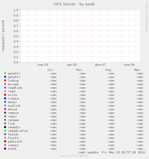Click the empty graph plot area

[x=80, y=36]
